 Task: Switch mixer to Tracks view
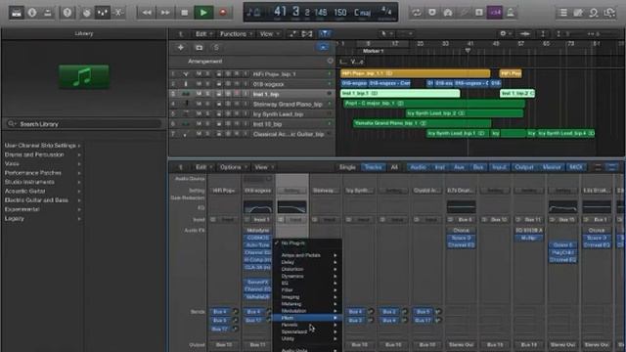(x=374, y=167)
